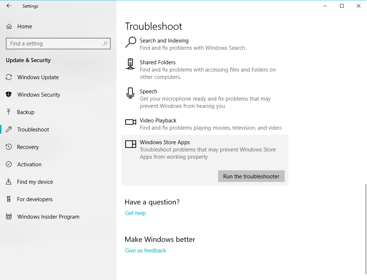The width and height of the screenshot is (367, 280).
Task: Close the Settings window
Action: [358, 6]
